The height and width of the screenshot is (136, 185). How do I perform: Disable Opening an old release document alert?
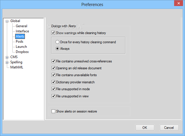(x=53, y=68)
